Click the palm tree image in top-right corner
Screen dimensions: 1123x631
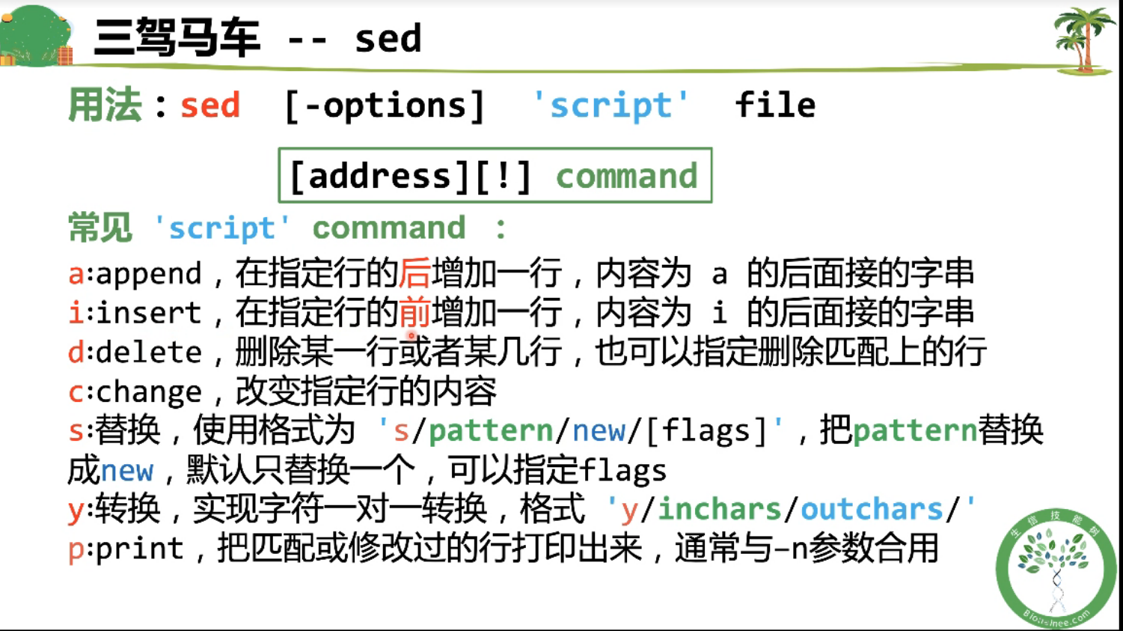(1083, 40)
